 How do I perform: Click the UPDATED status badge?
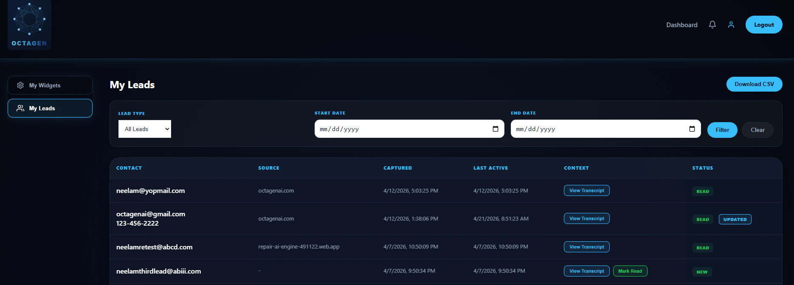(x=735, y=219)
